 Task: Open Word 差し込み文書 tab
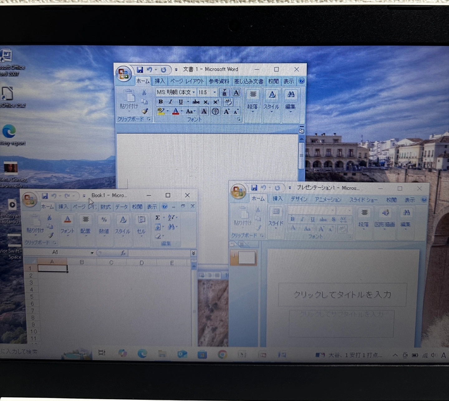coord(249,81)
